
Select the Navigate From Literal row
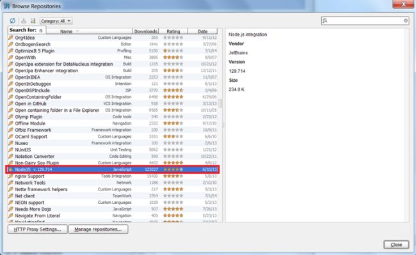pos(113,216)
